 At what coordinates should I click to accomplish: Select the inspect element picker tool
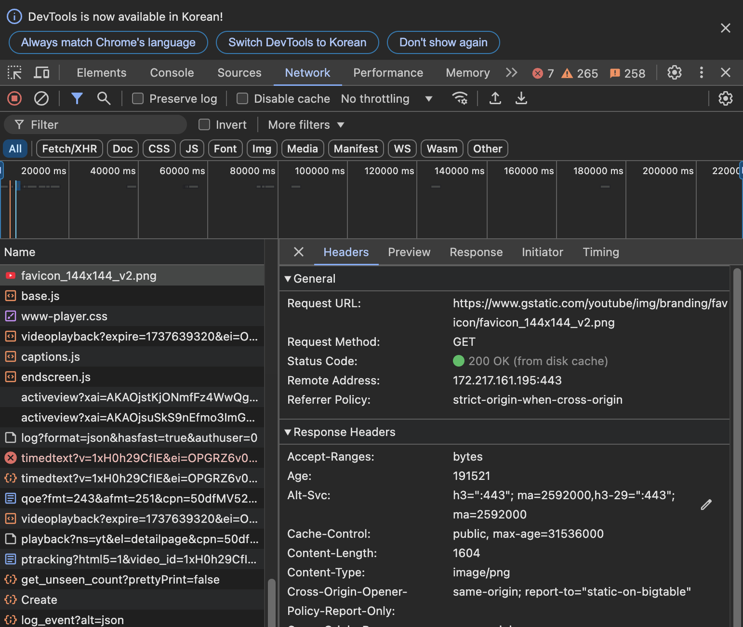[x=14, y=73]
